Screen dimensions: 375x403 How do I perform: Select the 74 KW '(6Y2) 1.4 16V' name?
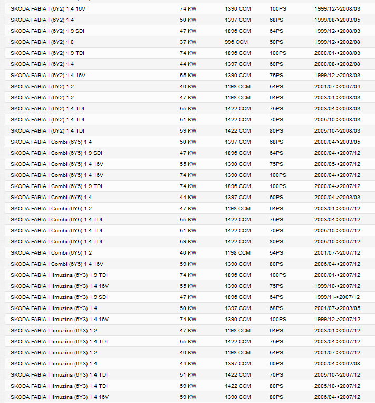coord(48,9)
